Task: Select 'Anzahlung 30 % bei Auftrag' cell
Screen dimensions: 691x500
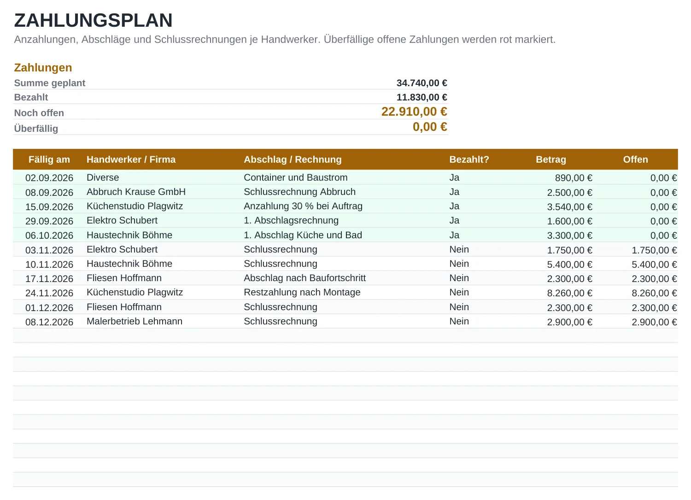Action: click(x=303, y=206)
